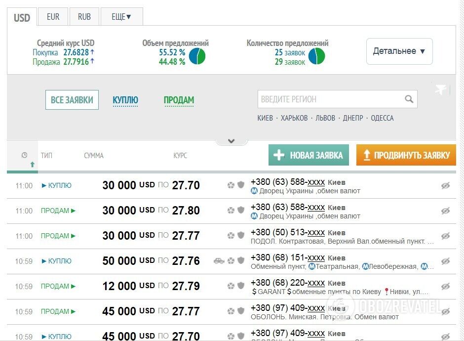Hide the 50 000 USD offer via eye icon
The width and height of the screenshot is (464, 341).
(445, 261)
